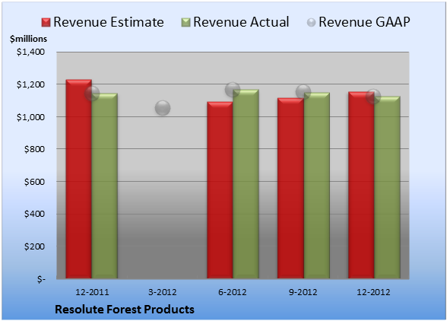Click the '$1,200' y-axis value
The height and width of the screenshot is (321, 447).
[30, 84]
